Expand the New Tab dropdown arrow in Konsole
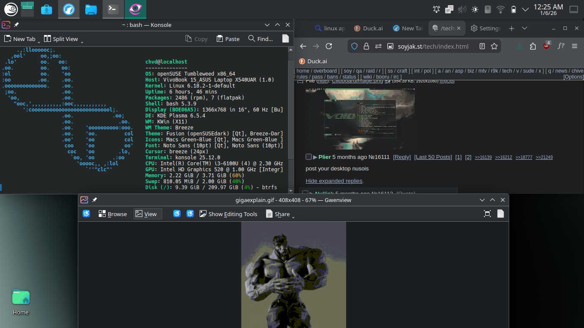This screenshot has width=584, height=328. 39,41
